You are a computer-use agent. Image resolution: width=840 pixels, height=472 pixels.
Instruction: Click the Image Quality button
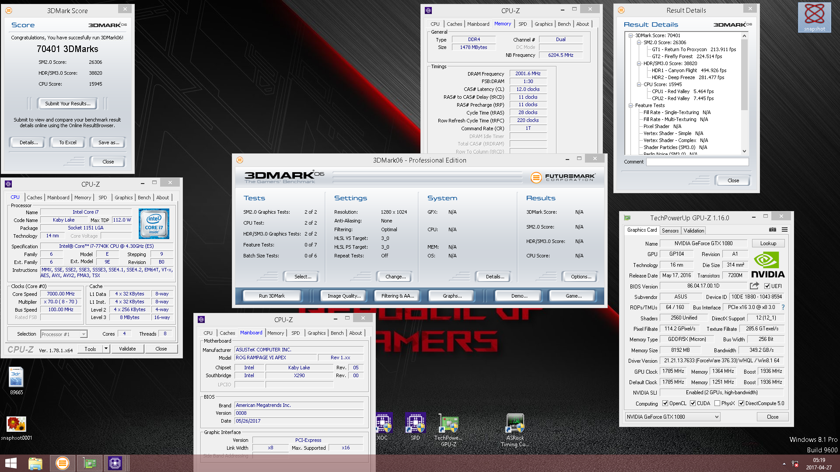(x=344, y=296)
